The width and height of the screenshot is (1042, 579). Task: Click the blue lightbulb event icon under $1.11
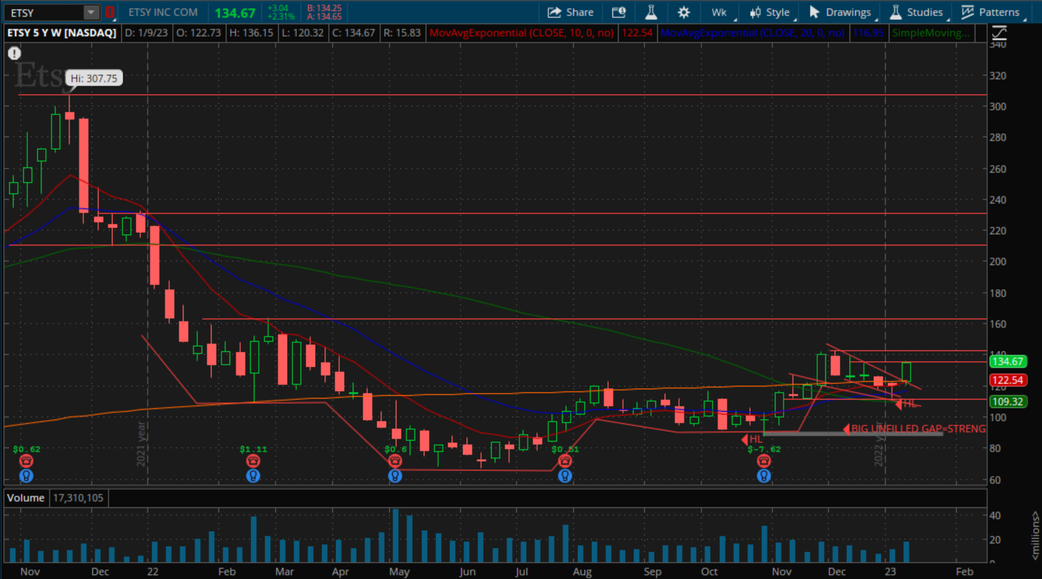click(x=253, y=476)
